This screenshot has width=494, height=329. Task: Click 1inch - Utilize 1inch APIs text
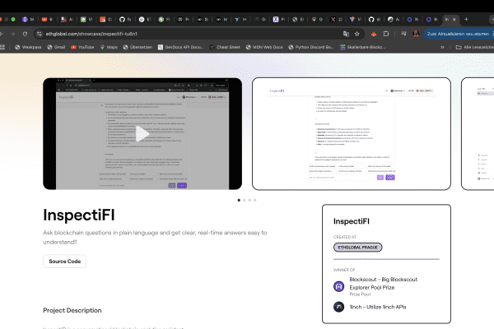pyautogui.click(x=378, y=307)
